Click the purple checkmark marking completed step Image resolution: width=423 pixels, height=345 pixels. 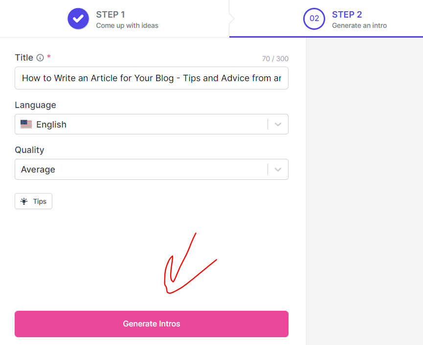[78, 19]
